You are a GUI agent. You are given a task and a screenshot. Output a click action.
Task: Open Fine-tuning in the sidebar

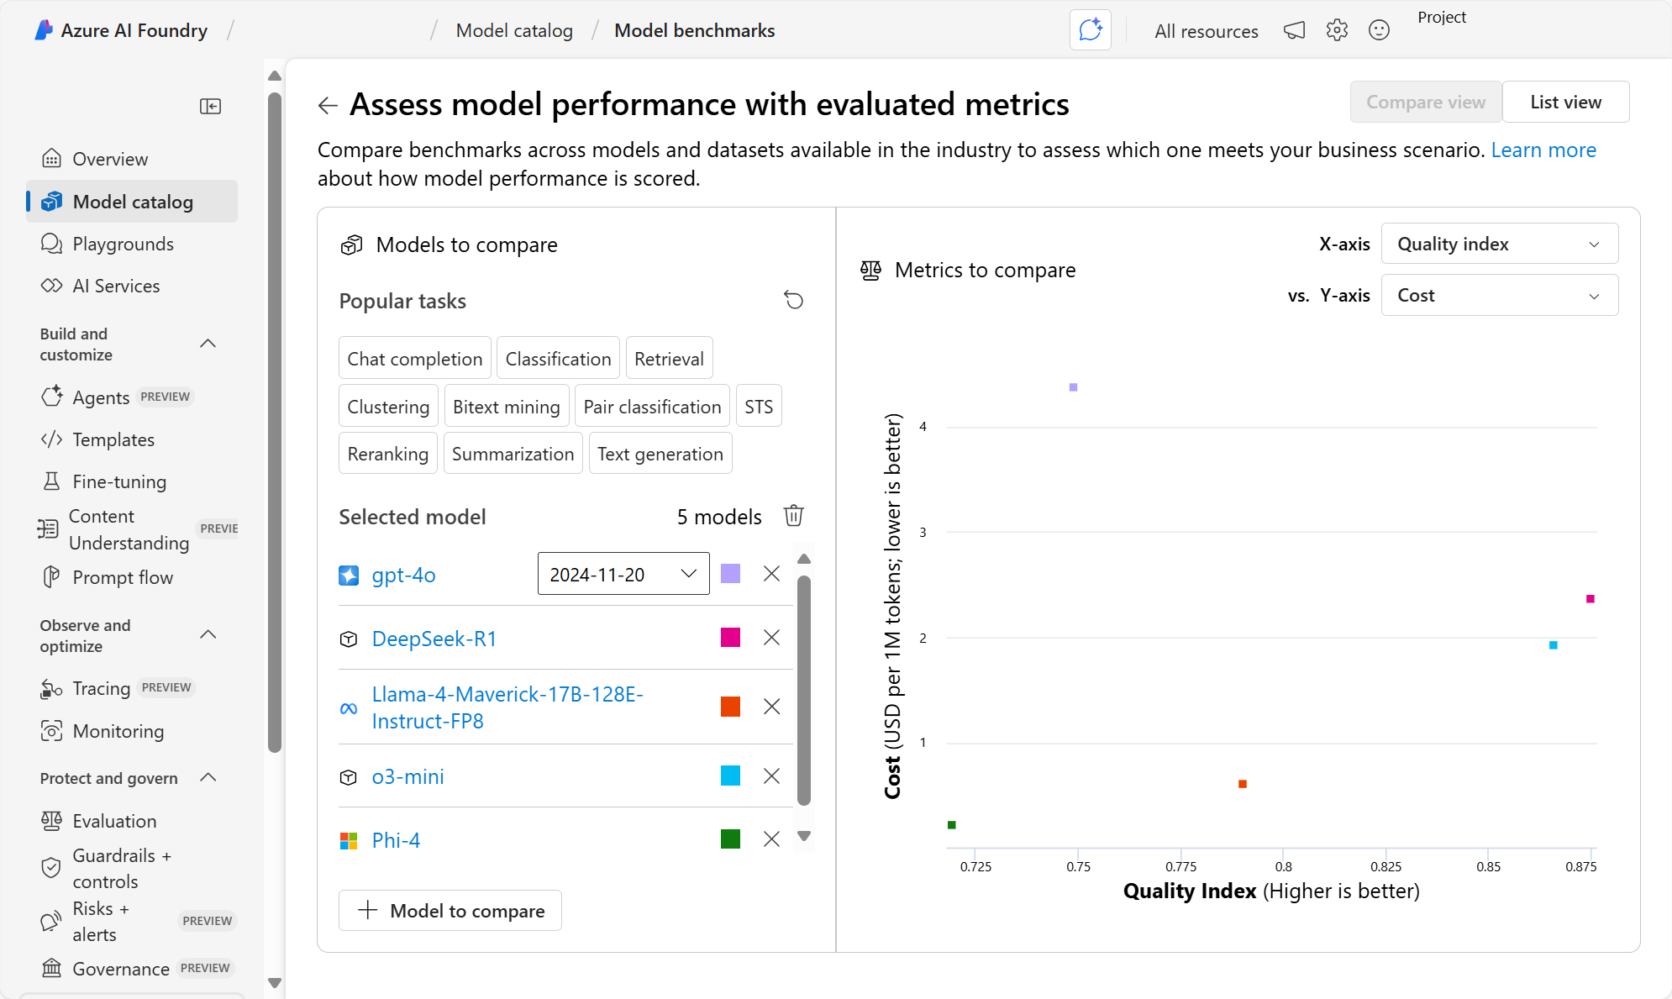(132, 481)
